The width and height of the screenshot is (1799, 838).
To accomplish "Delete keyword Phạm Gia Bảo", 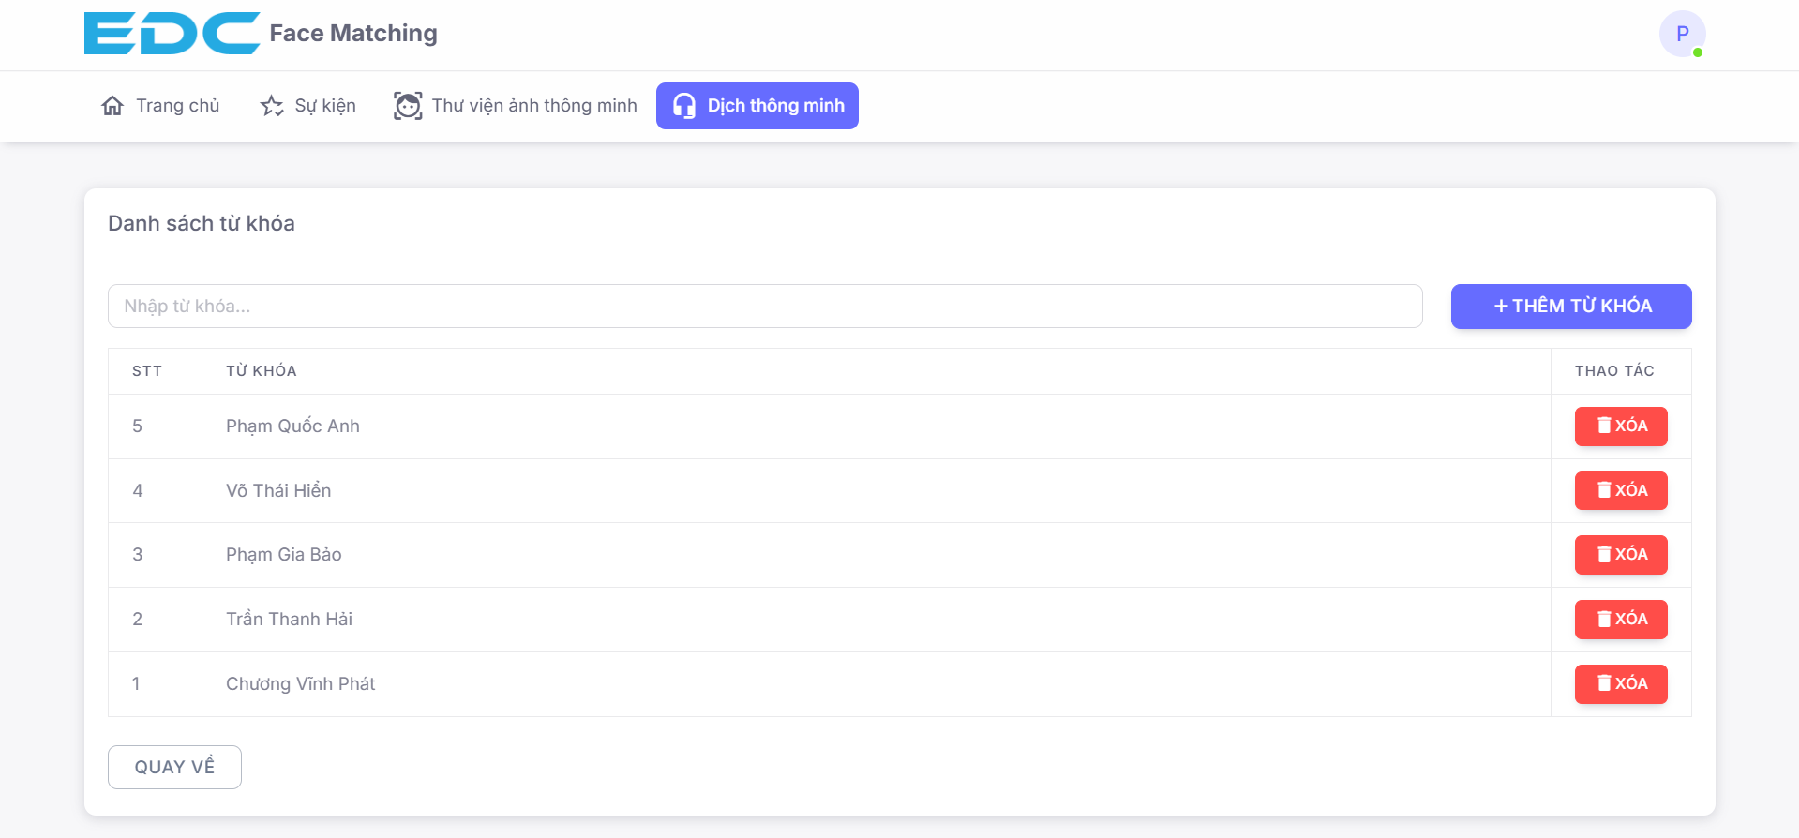I will point(1621,555).
